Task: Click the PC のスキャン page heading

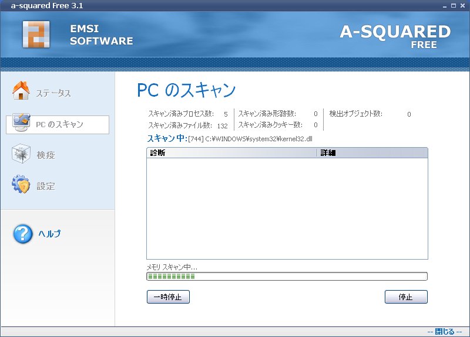Action: pyautogui.click(x=186, y=90)
